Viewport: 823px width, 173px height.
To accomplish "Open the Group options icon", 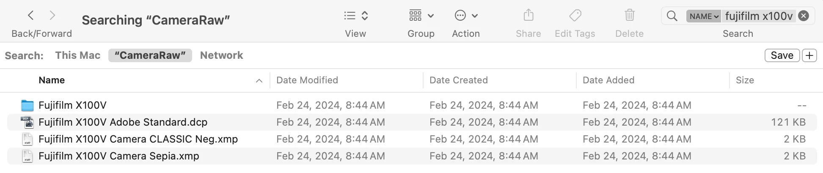I will point(421,16).
